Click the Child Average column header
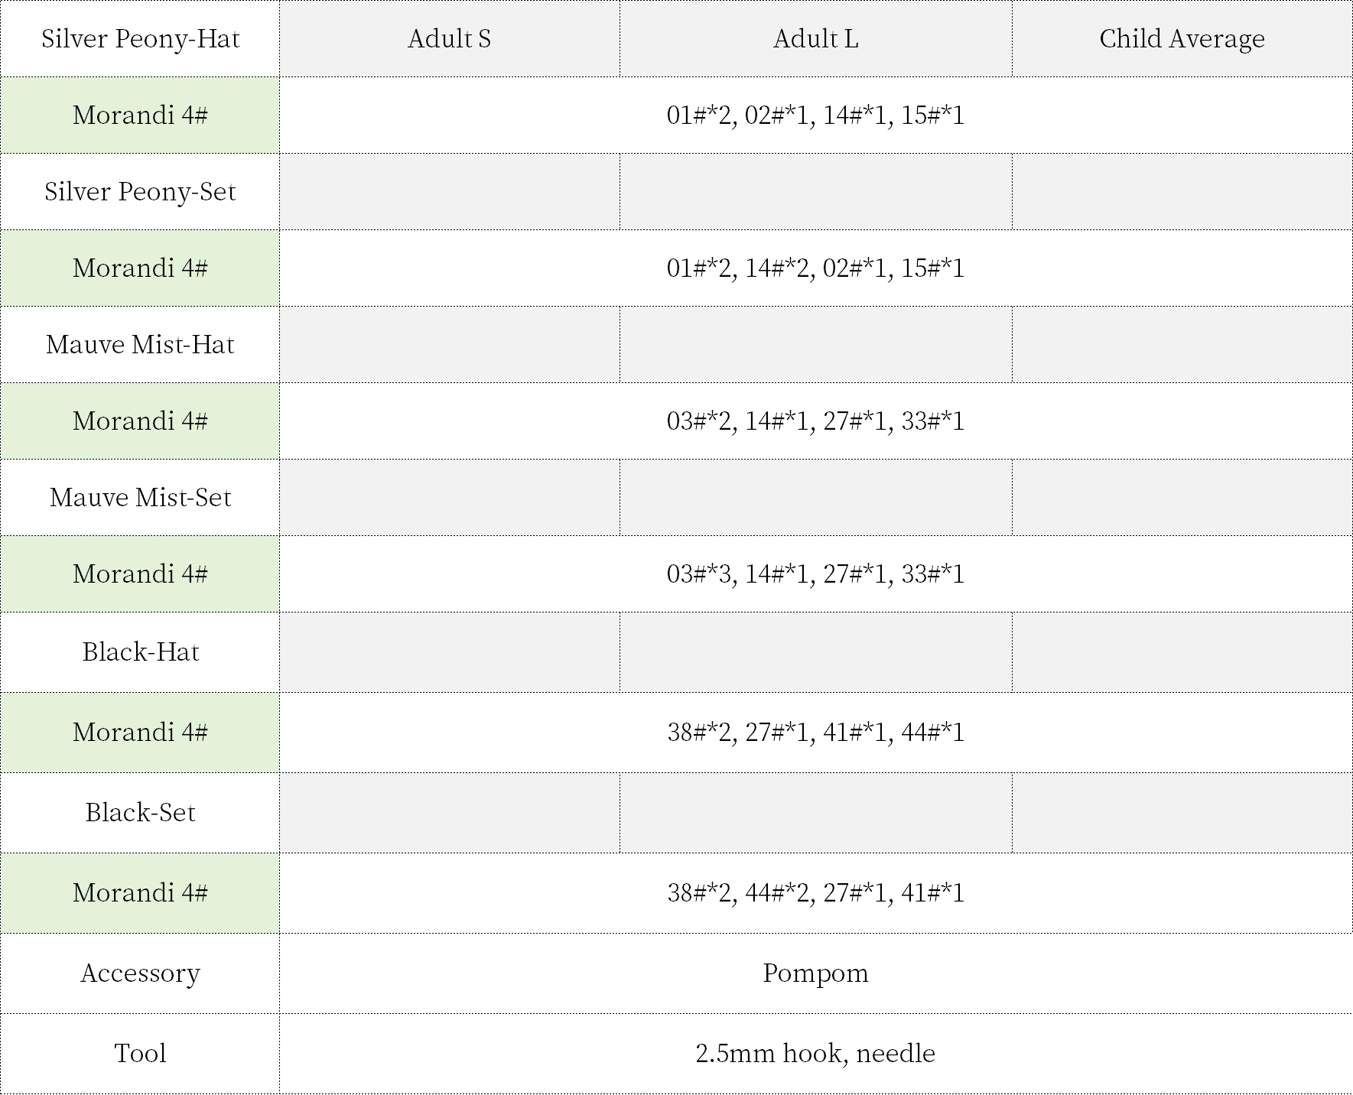Image resolution: width=1353 pixels, height=1095 pixels. coord(1182,39)
